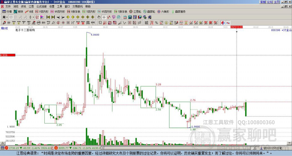
Task: Open the 资讯 menu
Action: click(x=23, y=7)
